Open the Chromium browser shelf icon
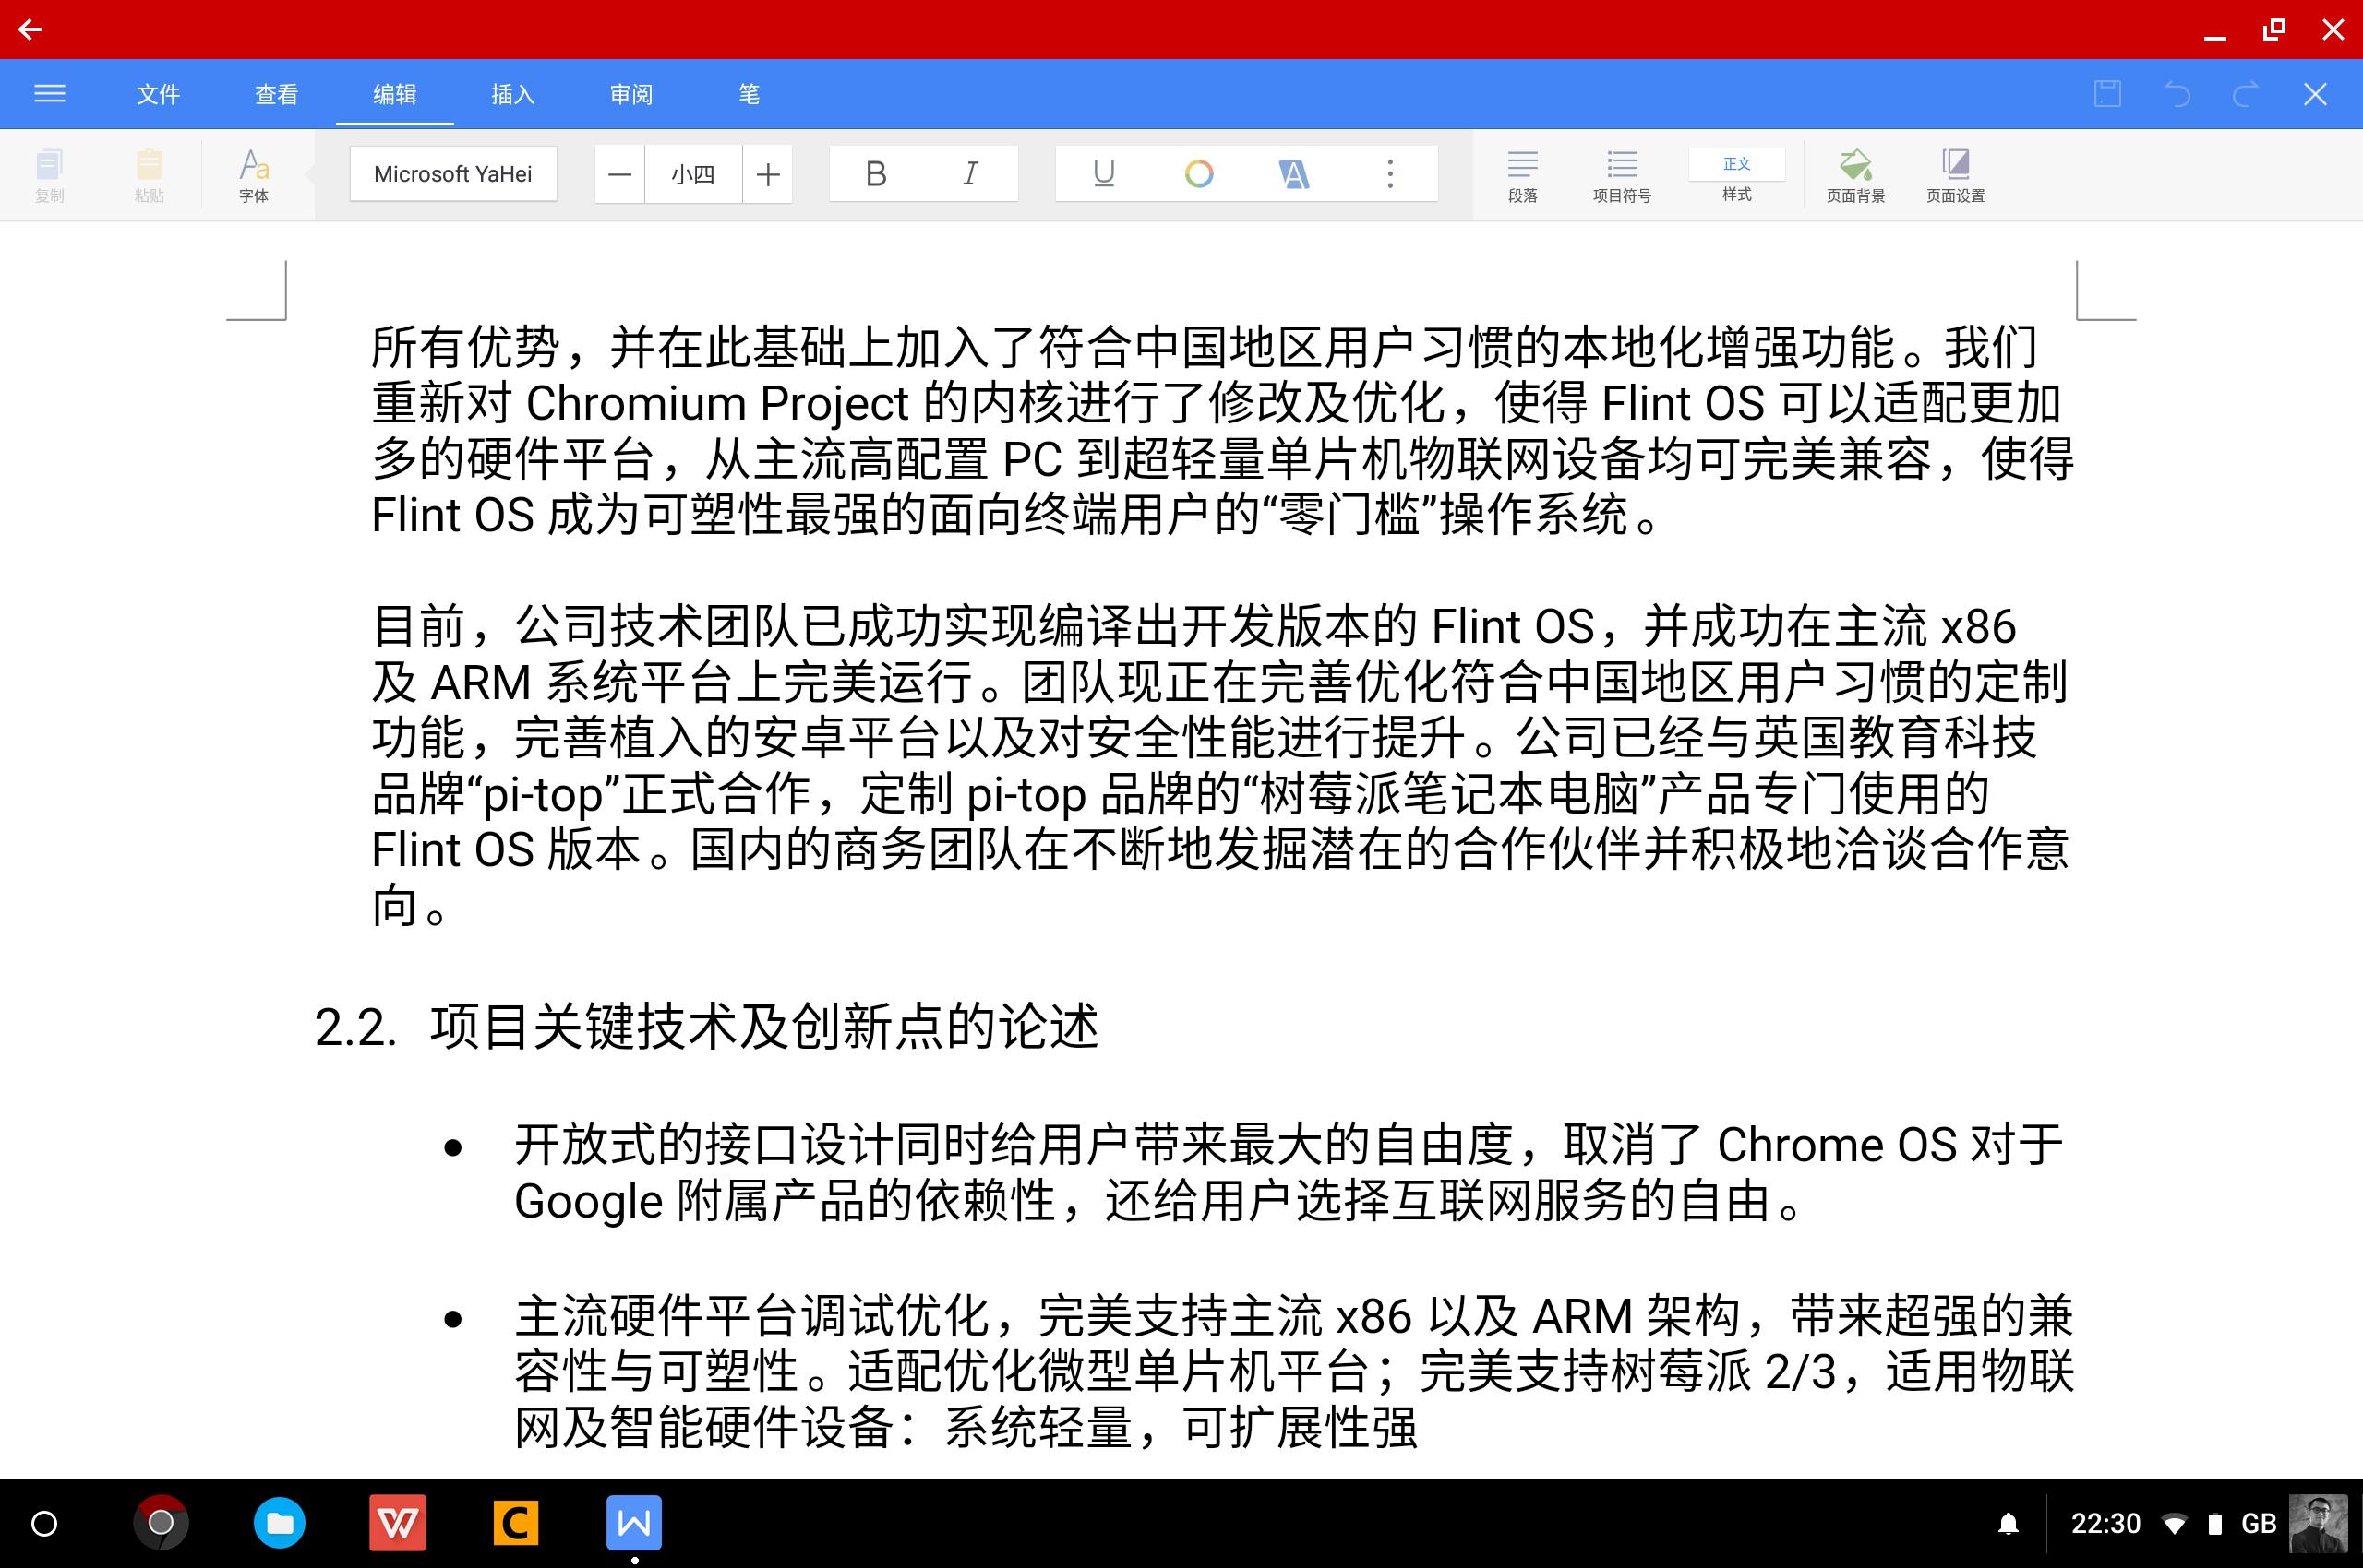This screenshot has width=2363, height=1568. tap(162, 1523)
